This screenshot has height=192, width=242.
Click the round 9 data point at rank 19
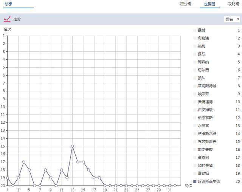point(51,178)
